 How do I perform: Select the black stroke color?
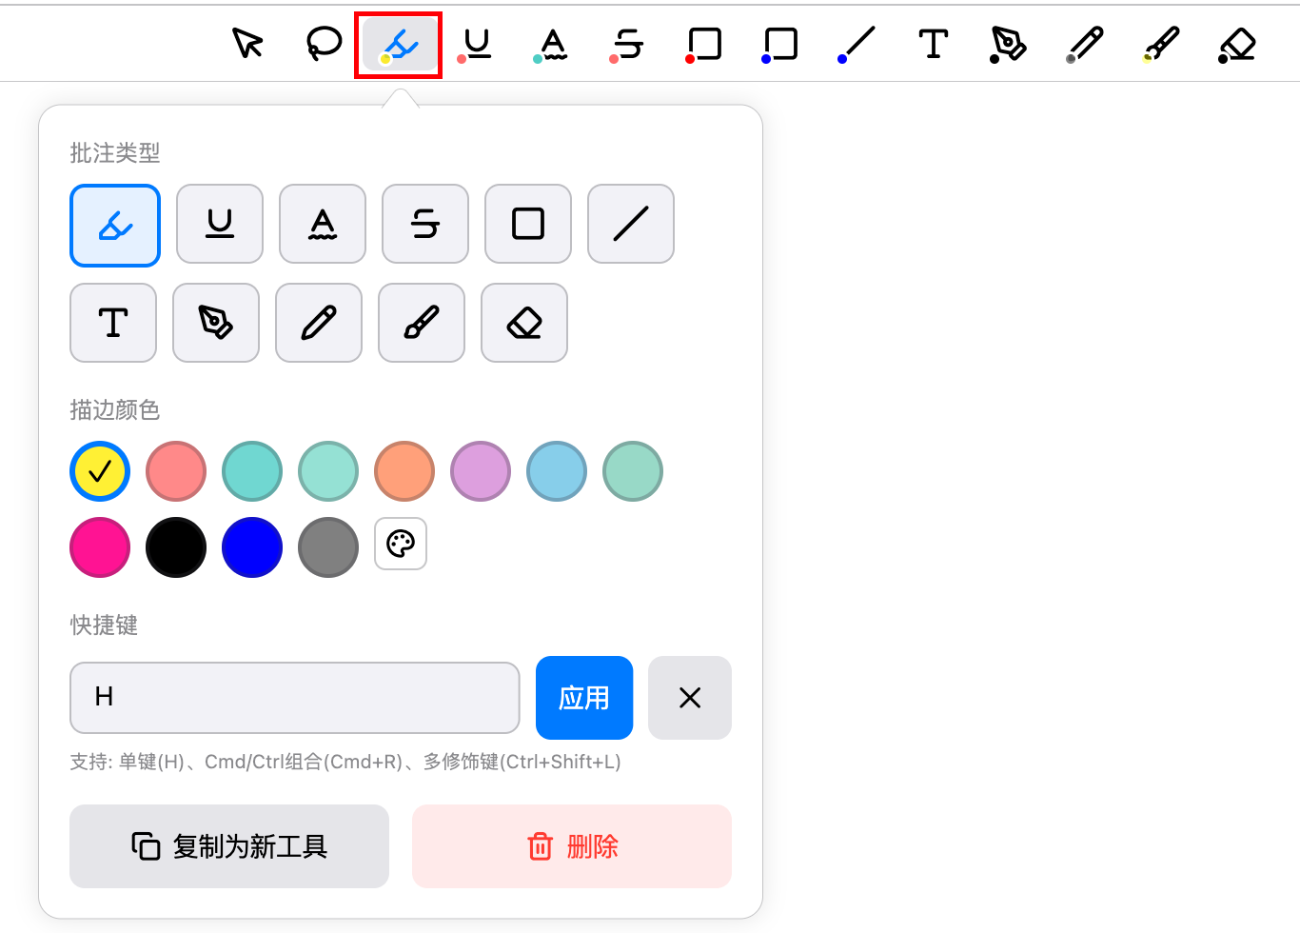176,546
